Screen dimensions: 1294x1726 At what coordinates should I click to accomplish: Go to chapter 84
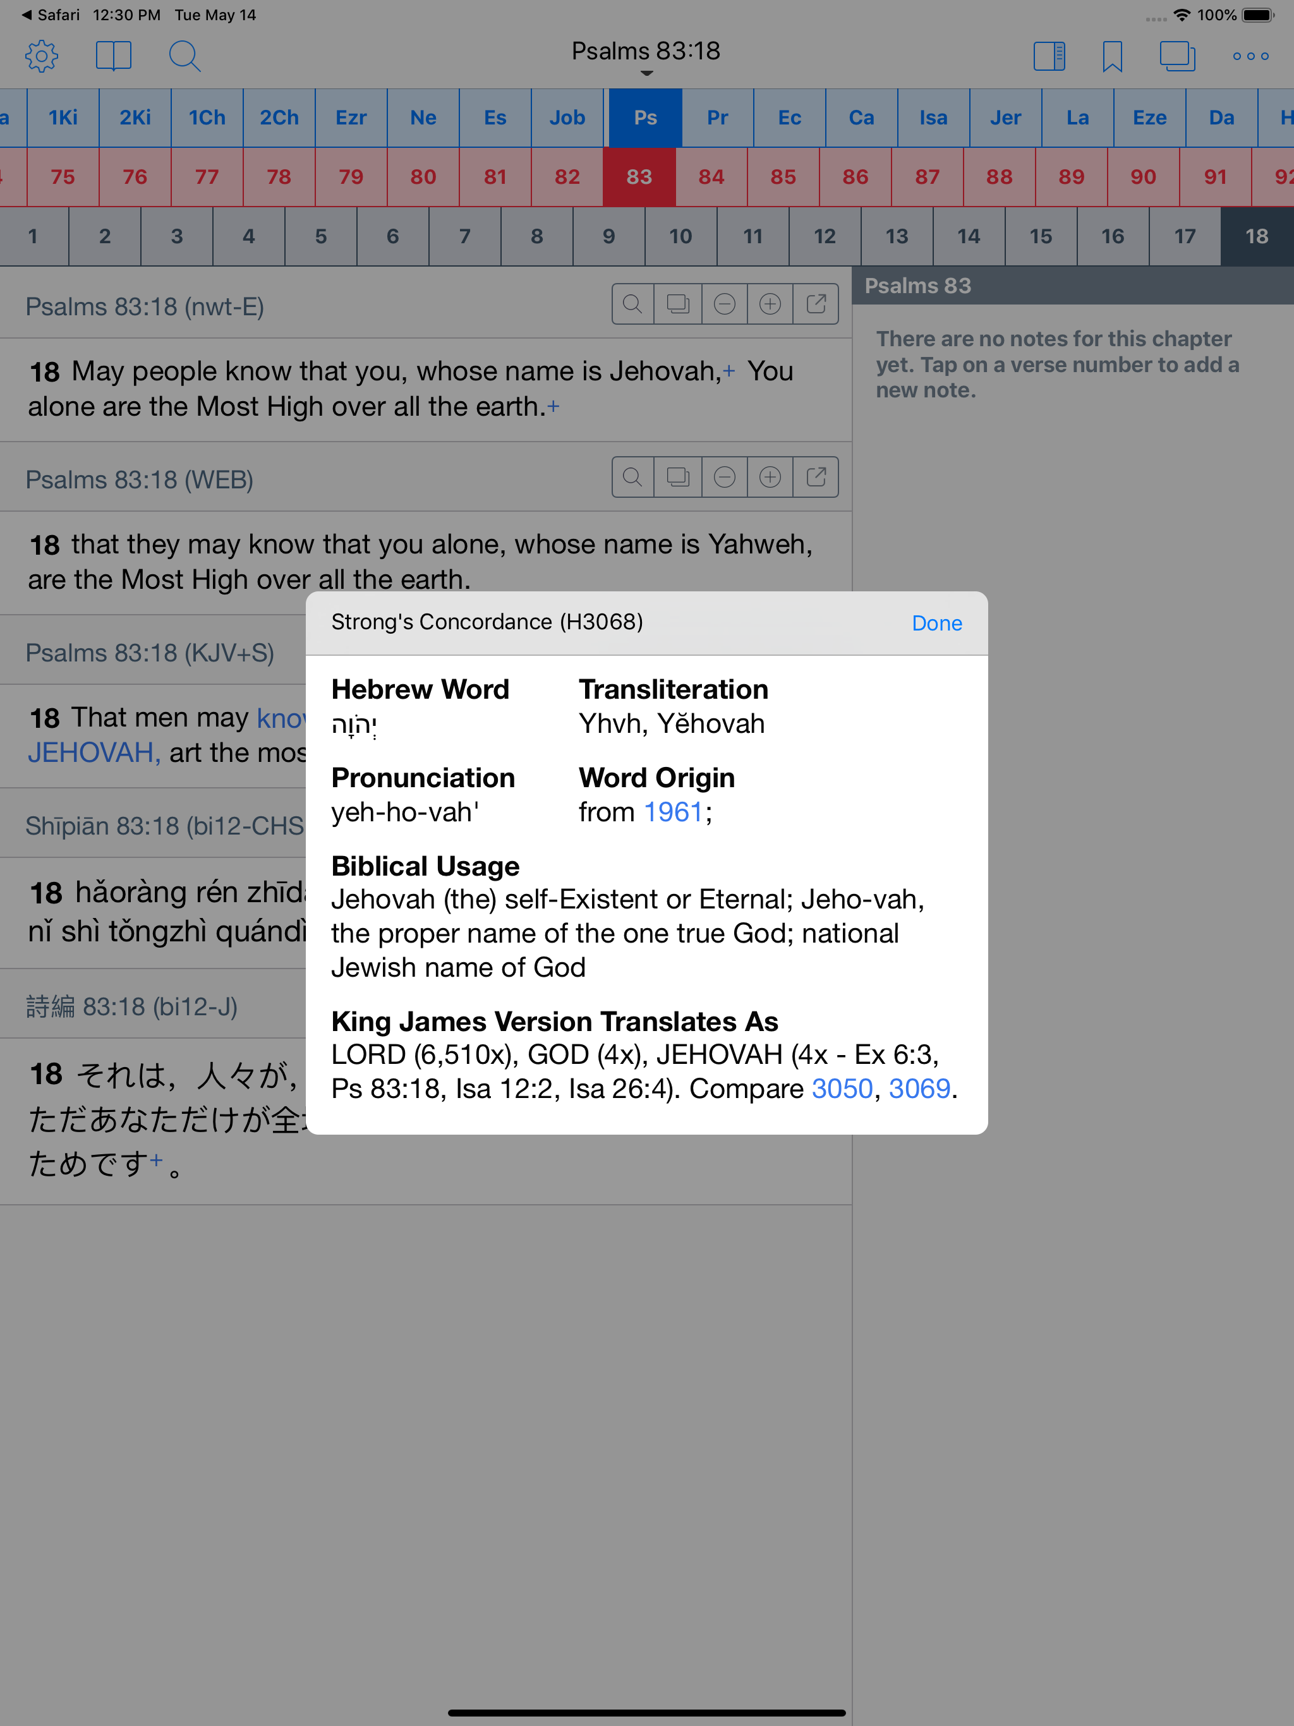(x=711, y=177)
